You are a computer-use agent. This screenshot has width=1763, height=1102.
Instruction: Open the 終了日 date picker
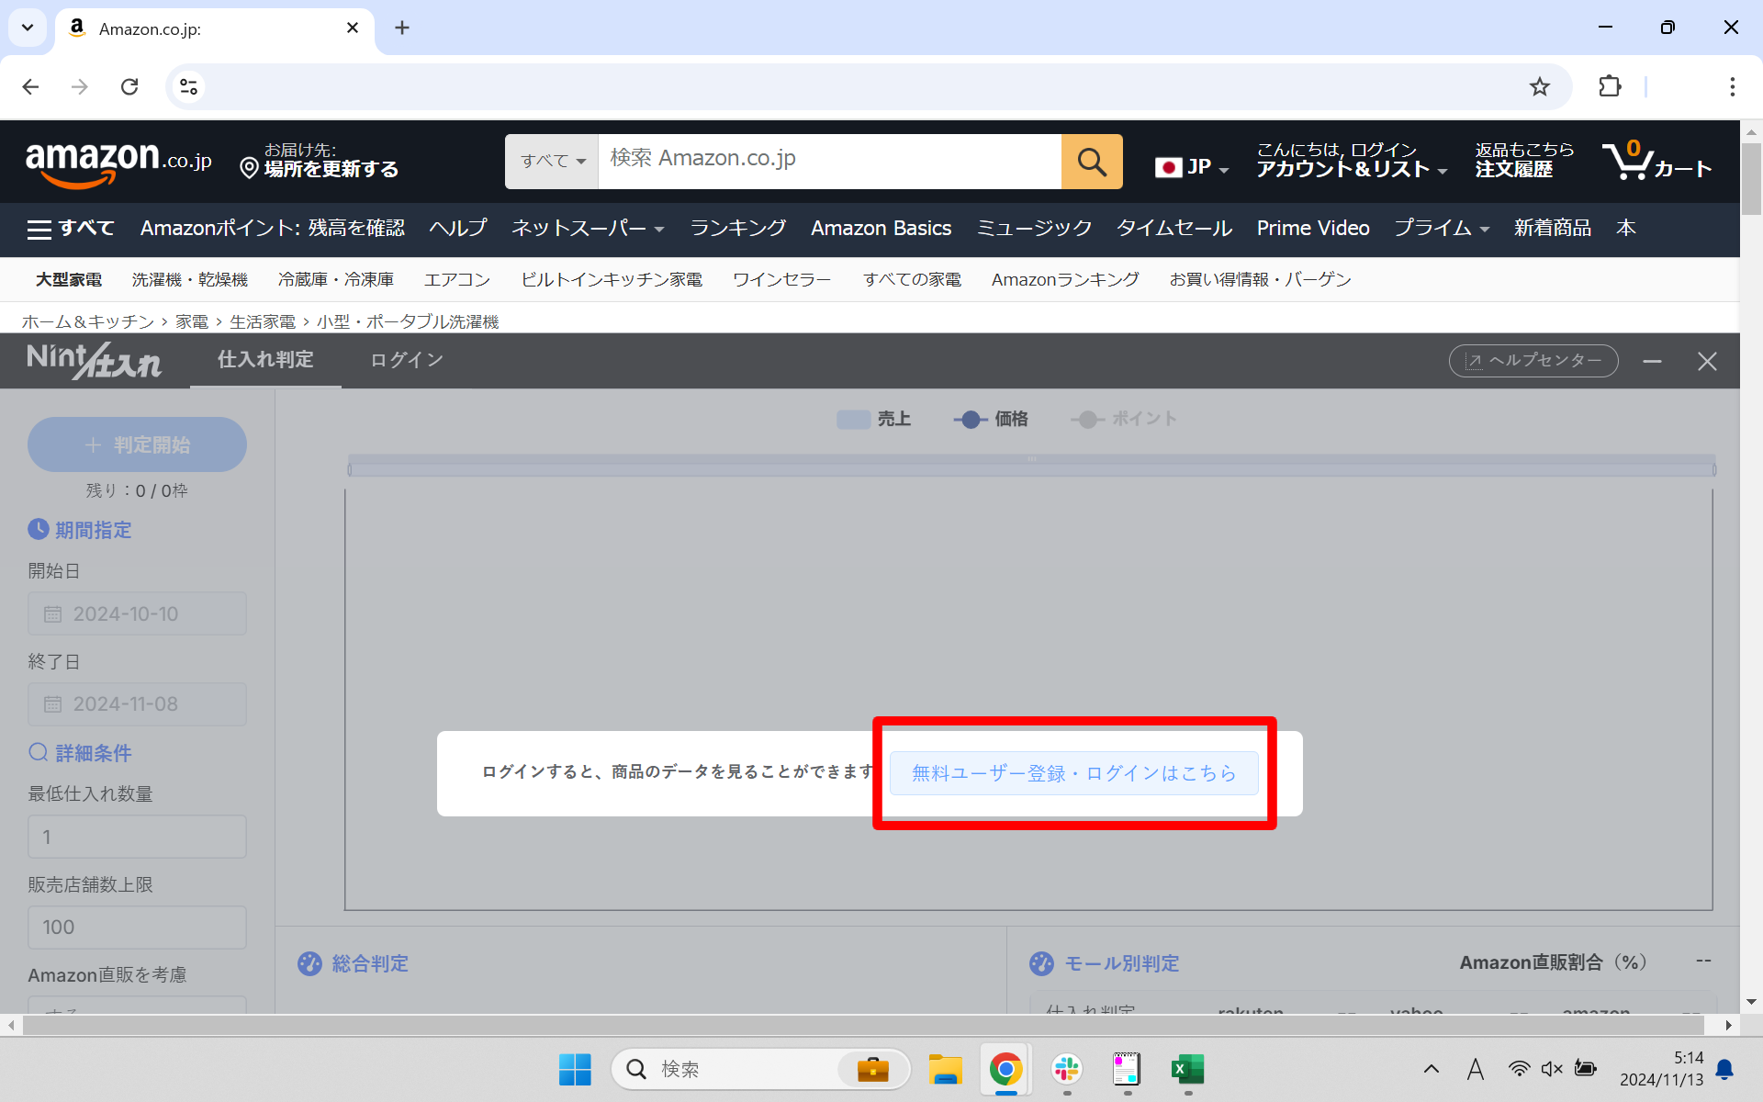pyautogui.click(x=137, y=704)
